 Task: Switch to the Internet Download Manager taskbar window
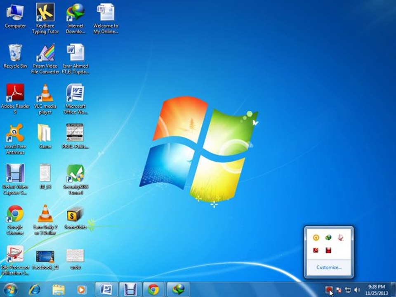click(178, 290)
